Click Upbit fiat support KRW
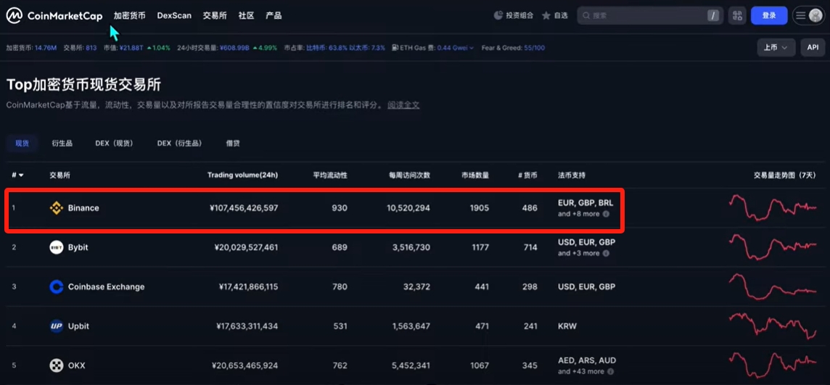Screen dimensions: 830x385 point(567,326)
